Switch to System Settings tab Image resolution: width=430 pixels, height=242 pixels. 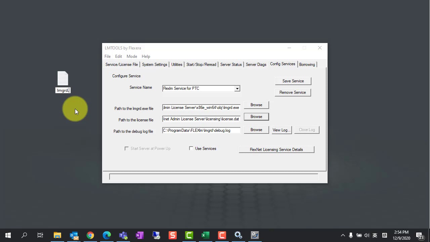point(155,65)
